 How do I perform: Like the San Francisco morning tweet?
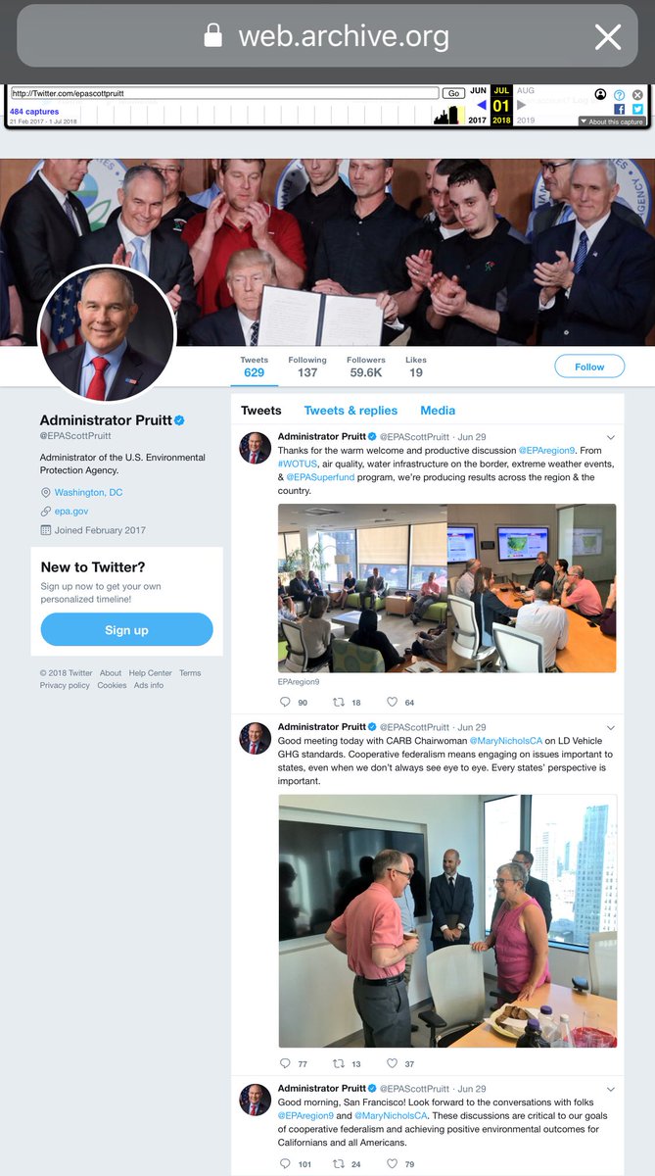392,1164
